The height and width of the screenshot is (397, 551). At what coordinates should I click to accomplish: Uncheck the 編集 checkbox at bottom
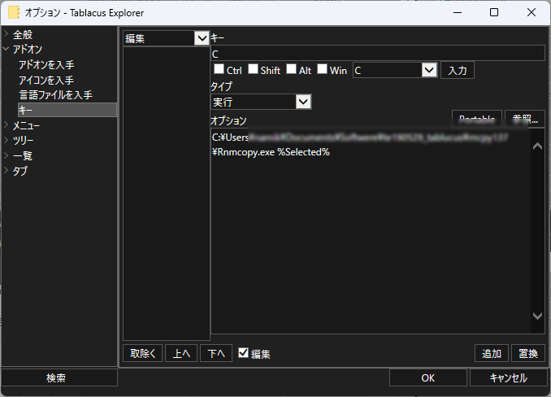(243, 353)
